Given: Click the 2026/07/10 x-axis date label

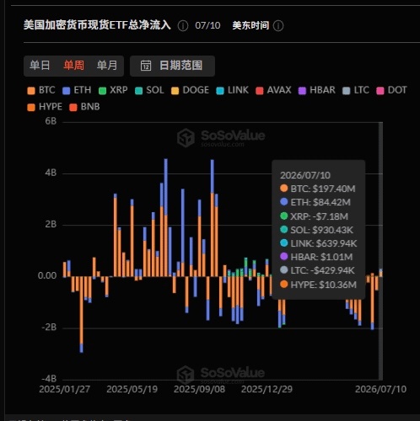Looking at the screenshot, I should pos(381,389).
